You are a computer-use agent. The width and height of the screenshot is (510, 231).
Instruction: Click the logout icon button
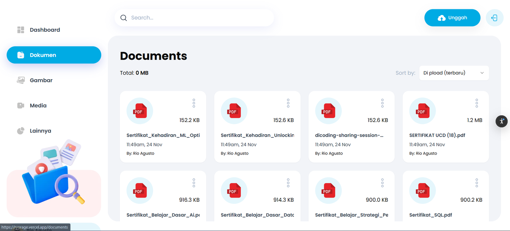(x=494, y=18)
